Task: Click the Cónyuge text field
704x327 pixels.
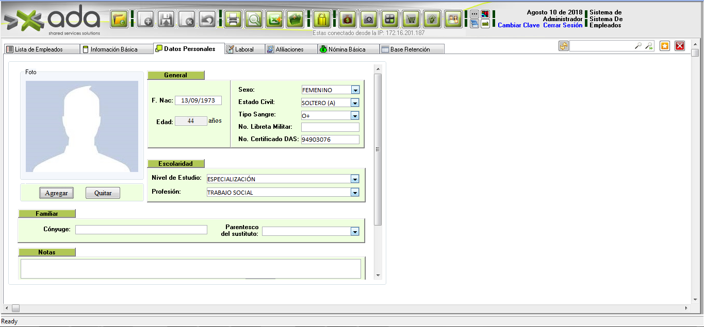Action: click(x=141, y=230)
